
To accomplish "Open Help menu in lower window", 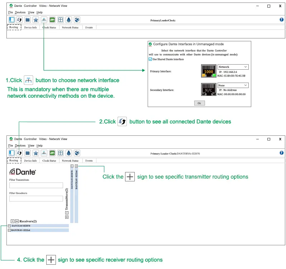I will click(x=39, y=145).
